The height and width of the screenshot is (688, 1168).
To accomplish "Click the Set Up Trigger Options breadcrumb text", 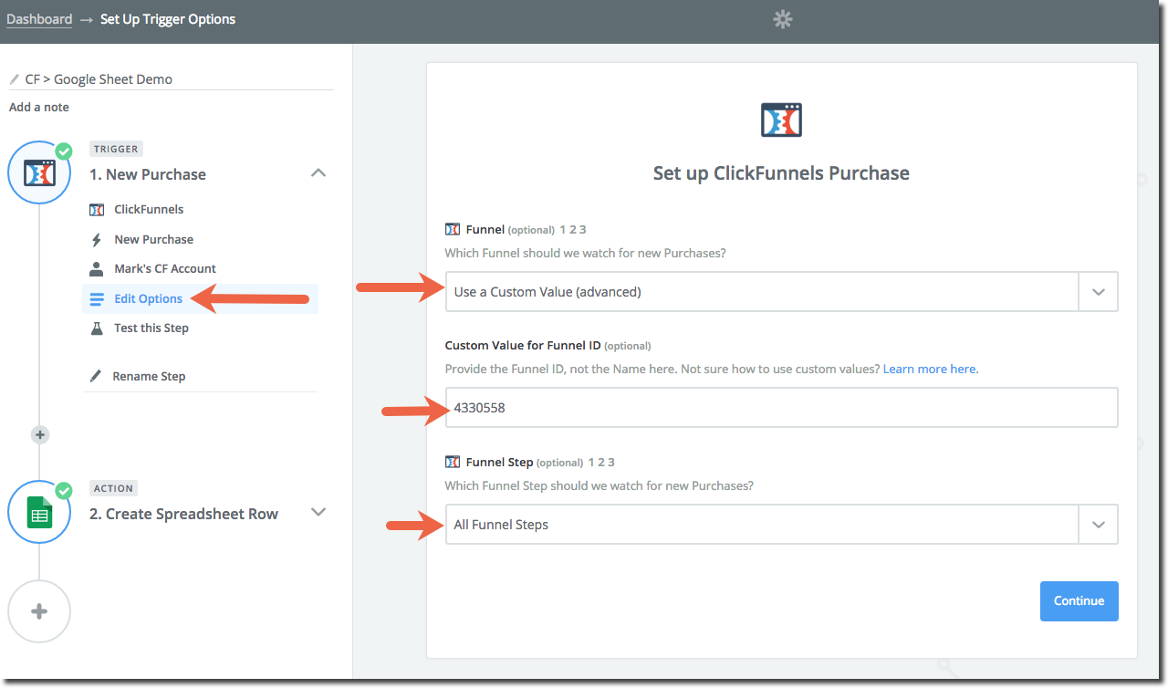I will click(x=168, y=19).
